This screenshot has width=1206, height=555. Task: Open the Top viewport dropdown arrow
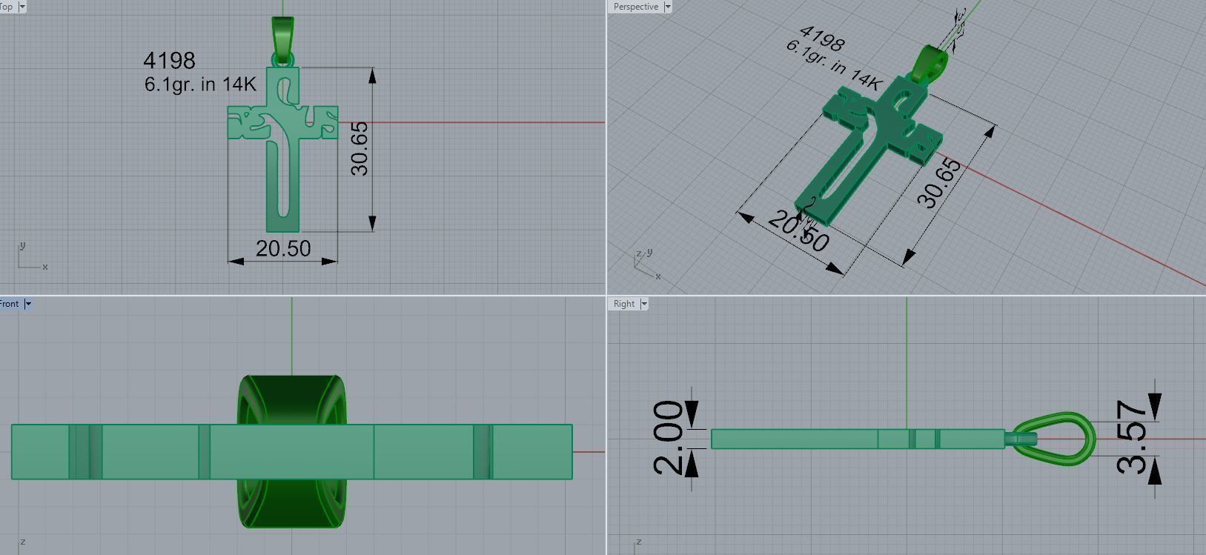21,7
